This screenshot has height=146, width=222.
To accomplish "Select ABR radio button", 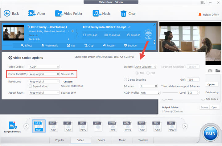I will [x=137, y=73].
